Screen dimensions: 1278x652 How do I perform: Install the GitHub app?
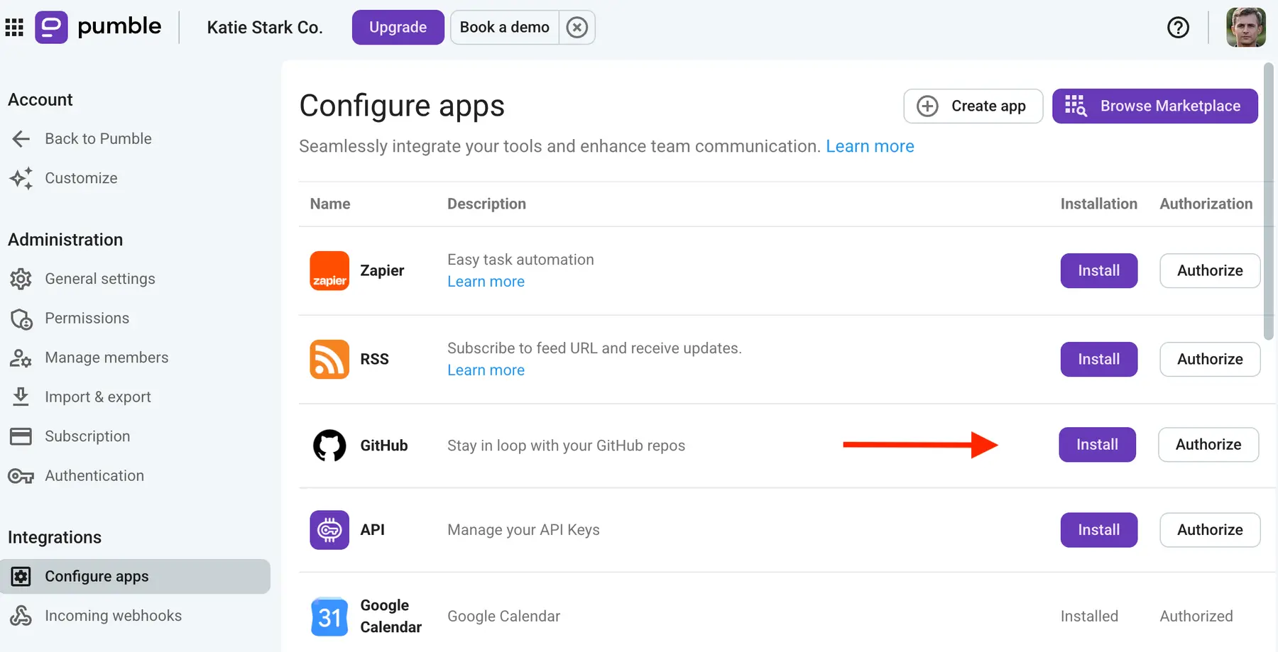tap(1097, 445)
